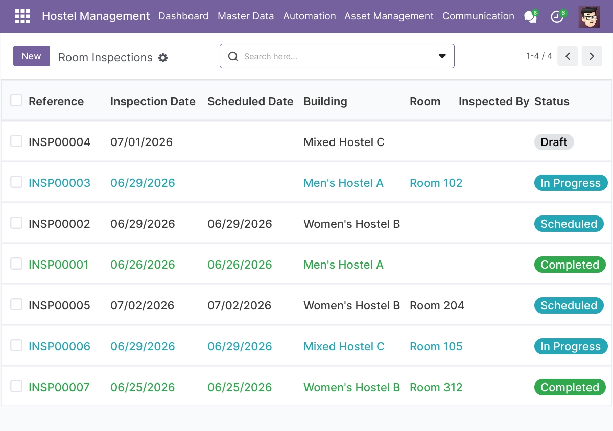Click the New button
This screenshot has height=431, width=613.
(x=32, y=56)
